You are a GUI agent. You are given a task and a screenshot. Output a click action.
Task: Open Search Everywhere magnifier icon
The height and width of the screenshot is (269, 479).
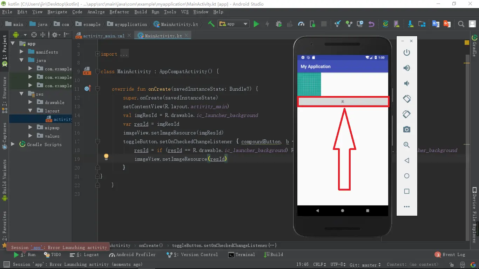coord(461,24)
